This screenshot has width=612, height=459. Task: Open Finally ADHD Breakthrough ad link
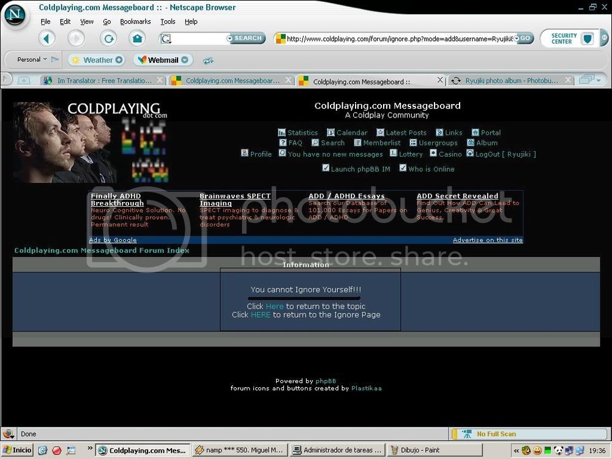[x=117, y=200]
